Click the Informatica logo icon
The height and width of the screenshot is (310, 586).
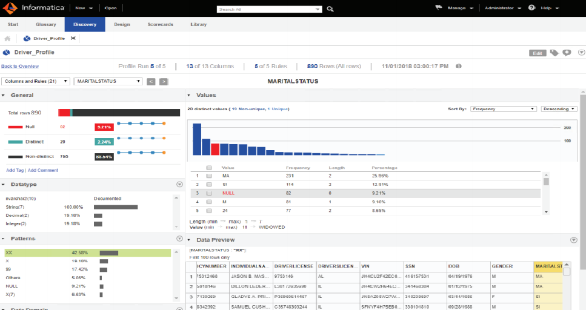pos(10,7)
